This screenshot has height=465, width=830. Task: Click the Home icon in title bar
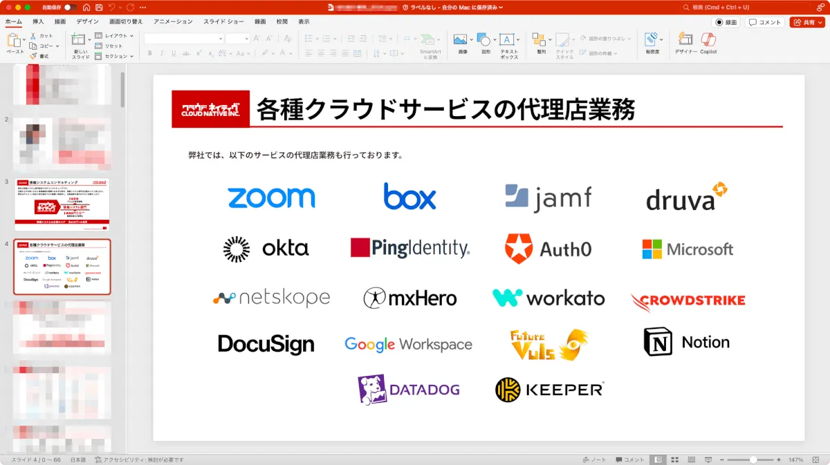click(x=86, y=7)
